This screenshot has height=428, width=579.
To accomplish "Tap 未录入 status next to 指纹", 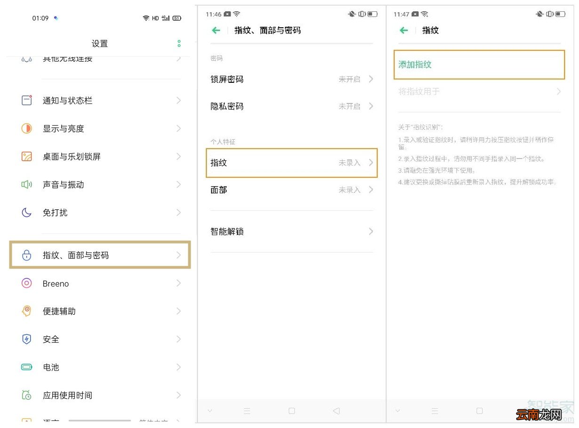I will pos(349,163).
